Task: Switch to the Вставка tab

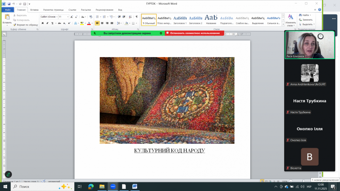Action: [x=34, y=10]
